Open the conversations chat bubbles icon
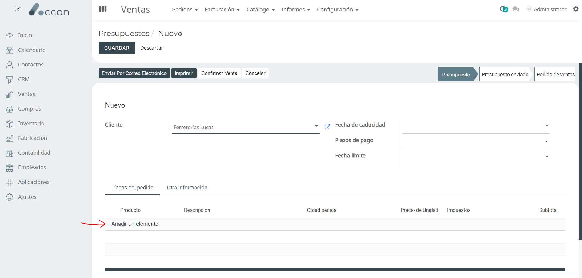 pyautogui.click(x=516, y=9)
